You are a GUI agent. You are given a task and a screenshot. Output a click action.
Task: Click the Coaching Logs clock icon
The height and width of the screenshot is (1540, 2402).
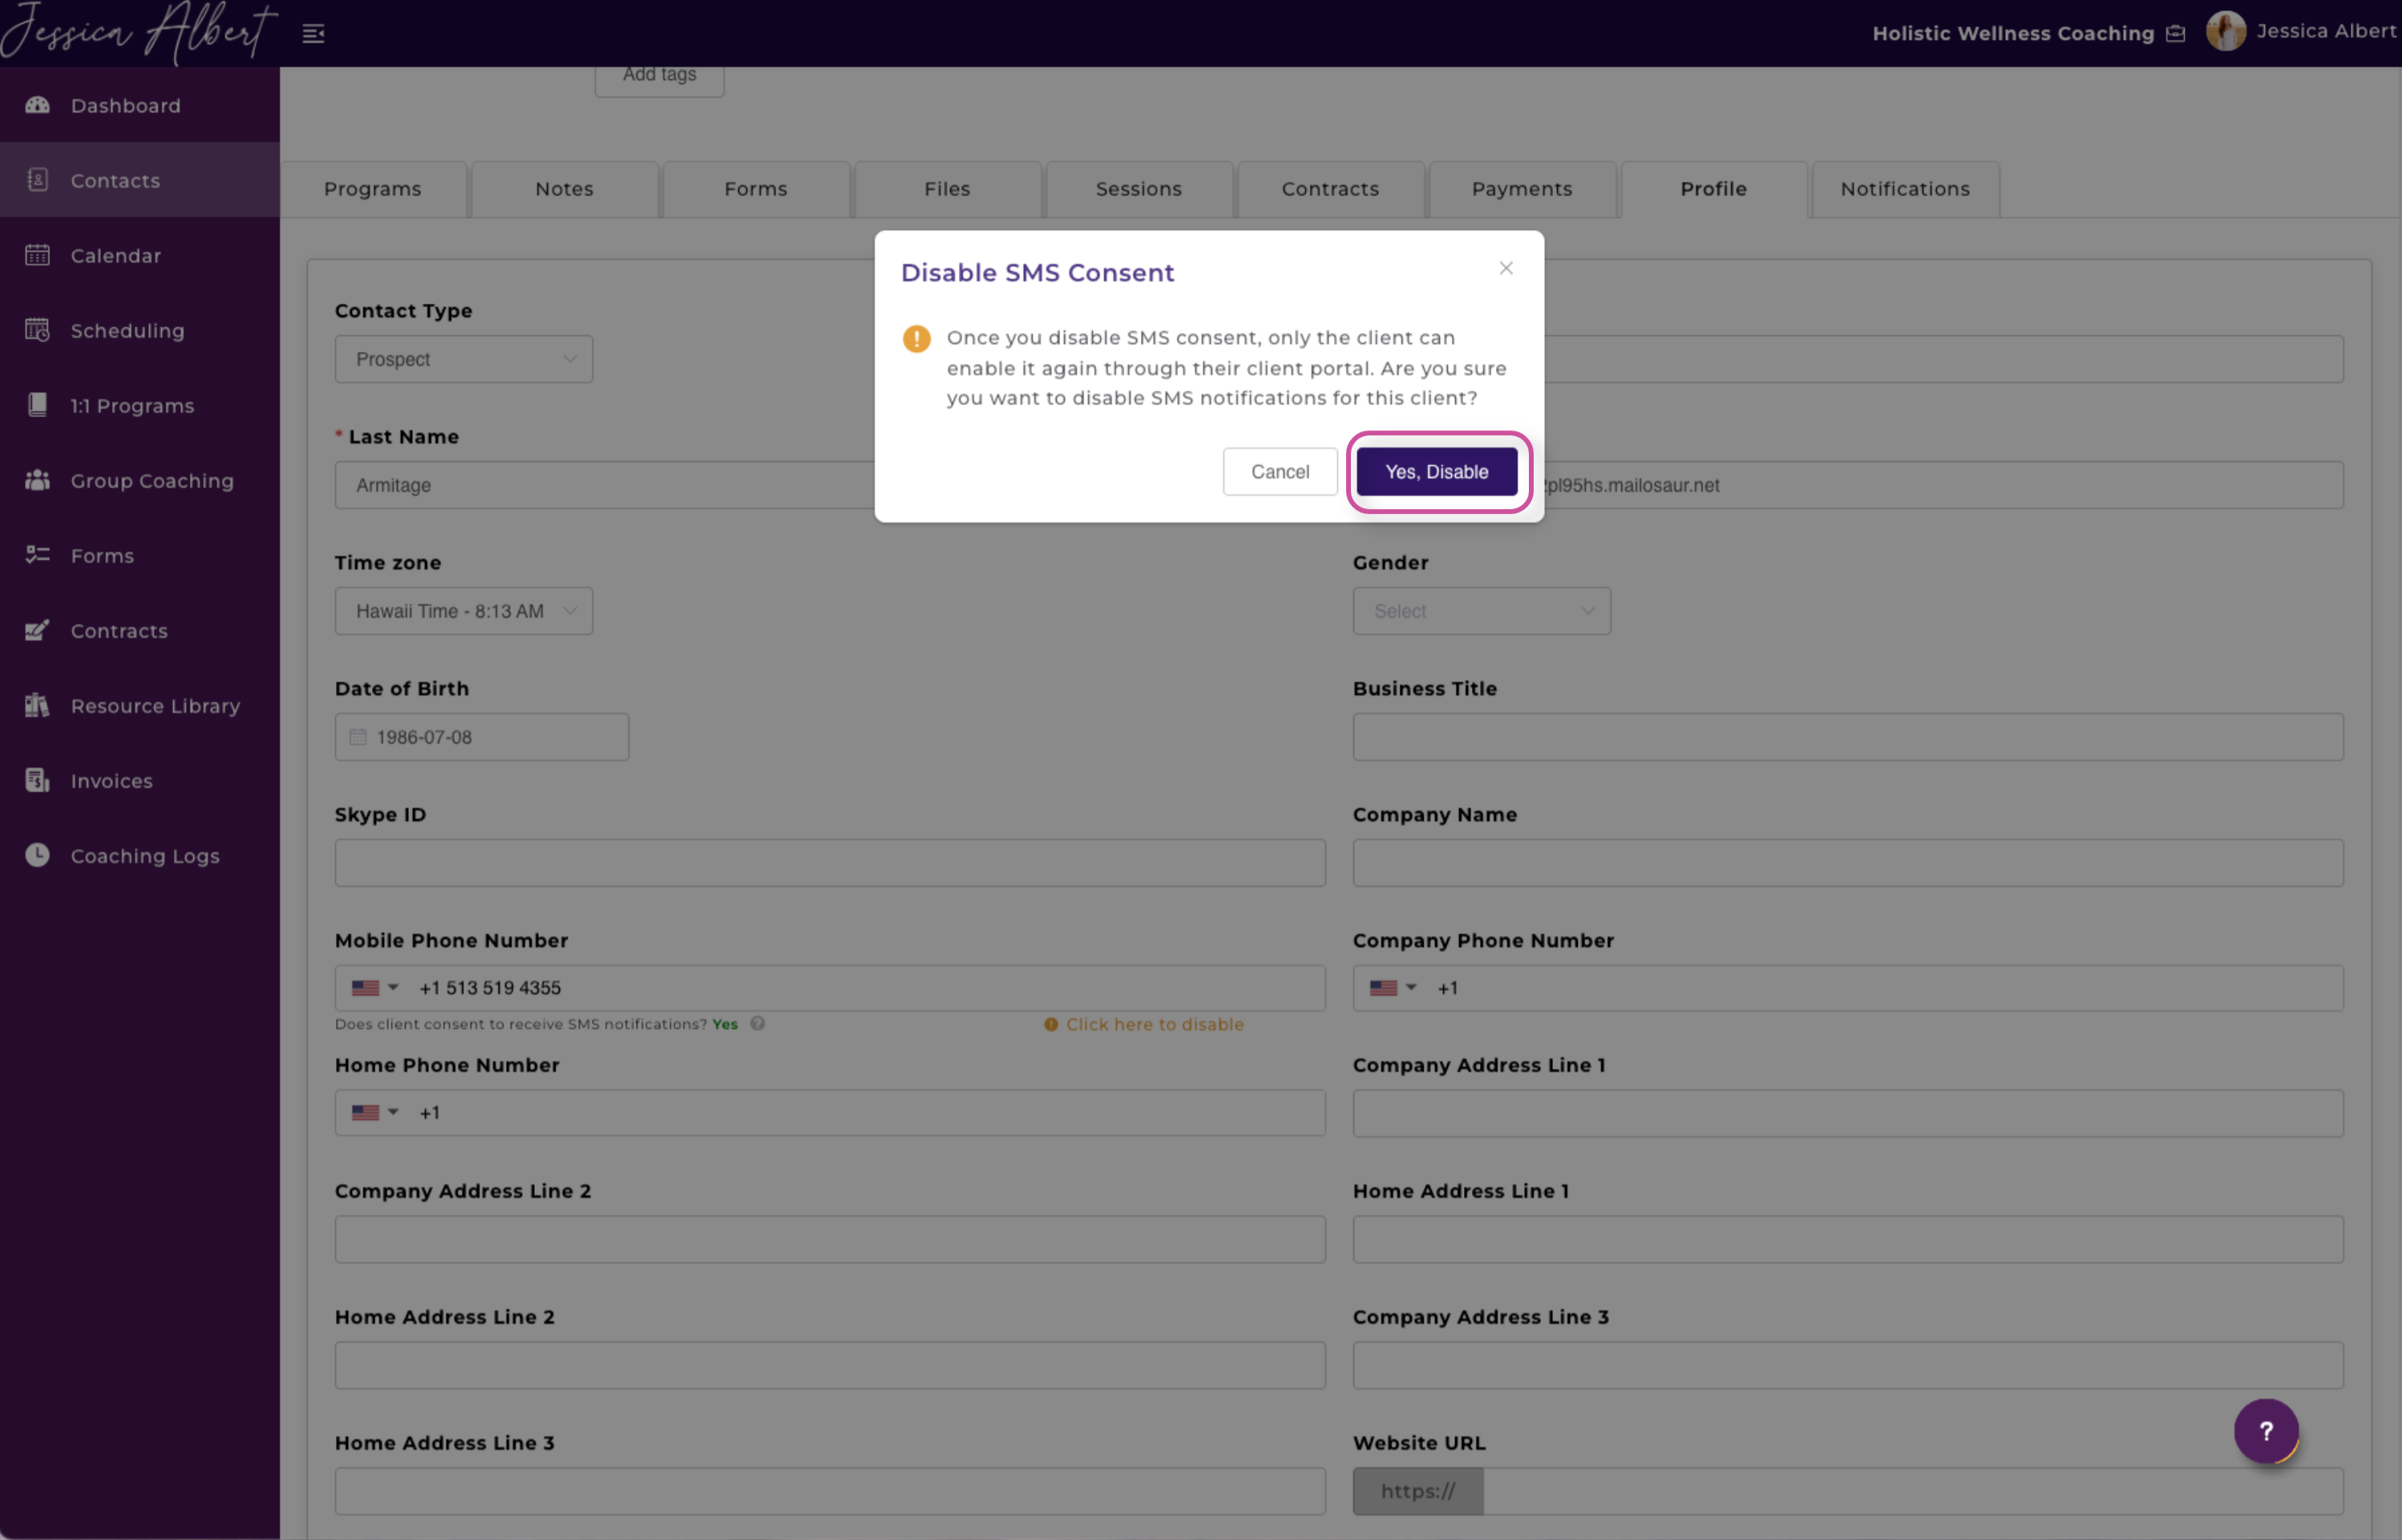coord(38,855)
